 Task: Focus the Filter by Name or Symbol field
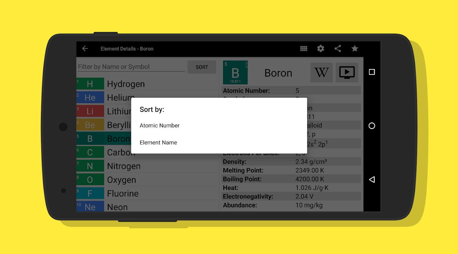[131, 67]
